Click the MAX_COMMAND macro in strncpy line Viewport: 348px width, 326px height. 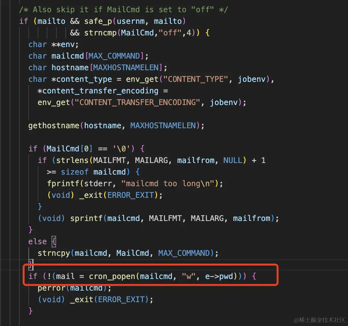(184, 253)
